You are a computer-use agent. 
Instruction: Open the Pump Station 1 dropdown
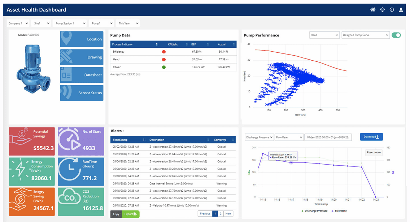69,23
